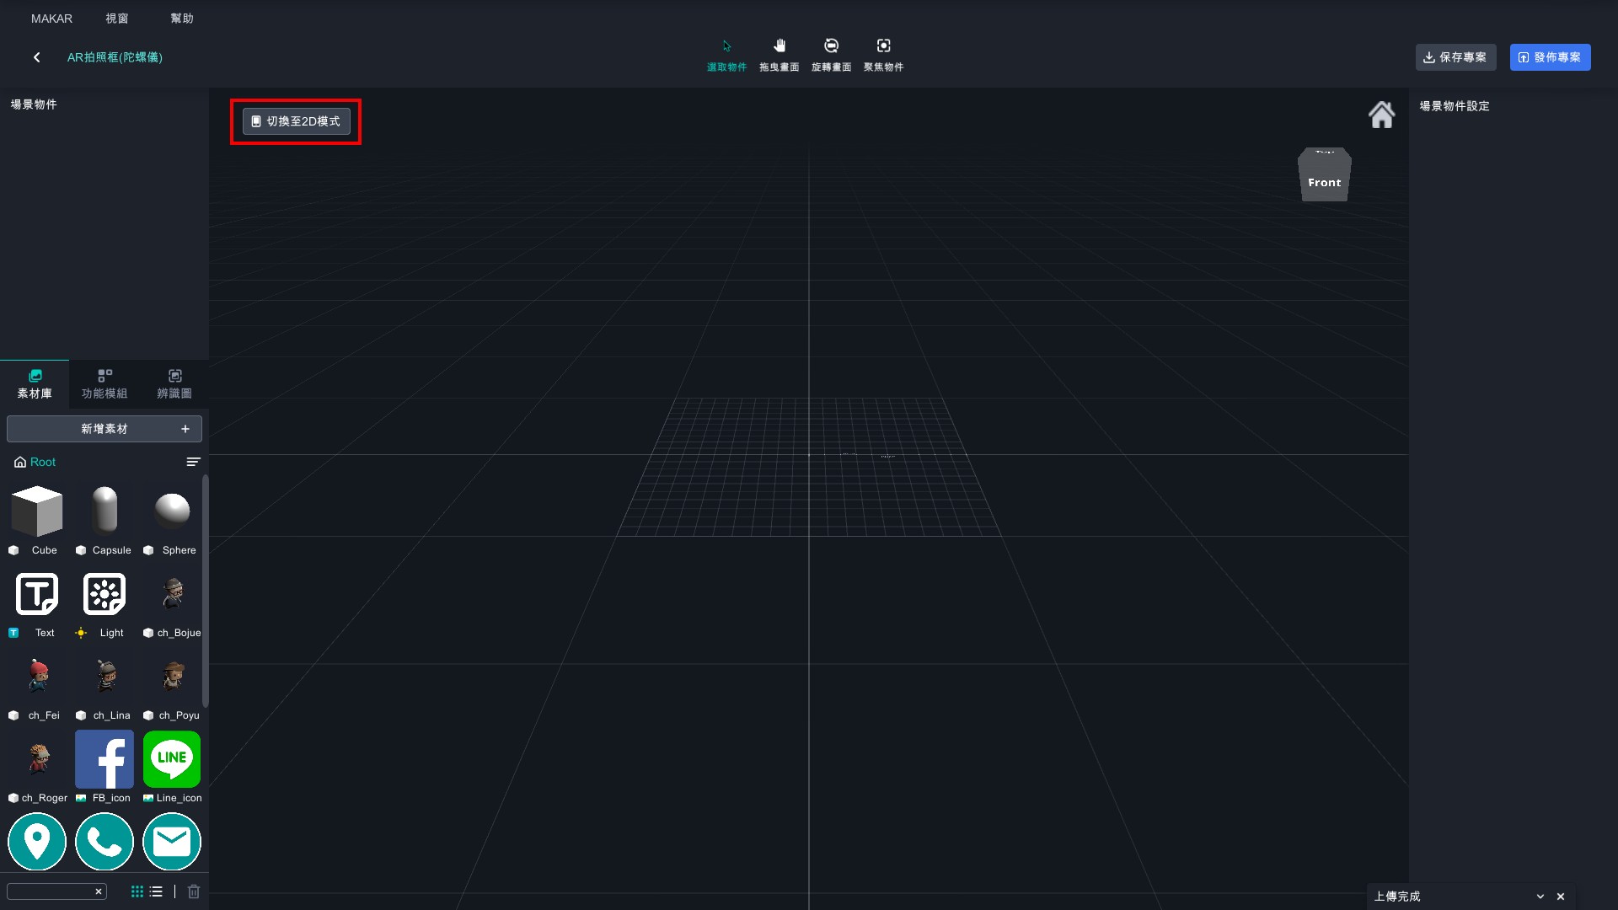
Task: Select the 選取物件 pointer tool
Action: tap(726, 55)
